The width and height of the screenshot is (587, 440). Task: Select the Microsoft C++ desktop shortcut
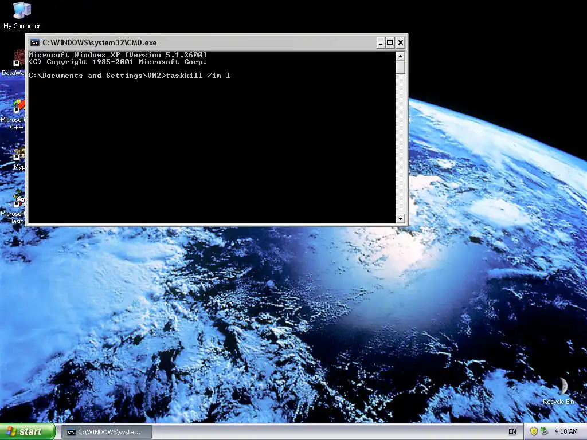point(14,114)
